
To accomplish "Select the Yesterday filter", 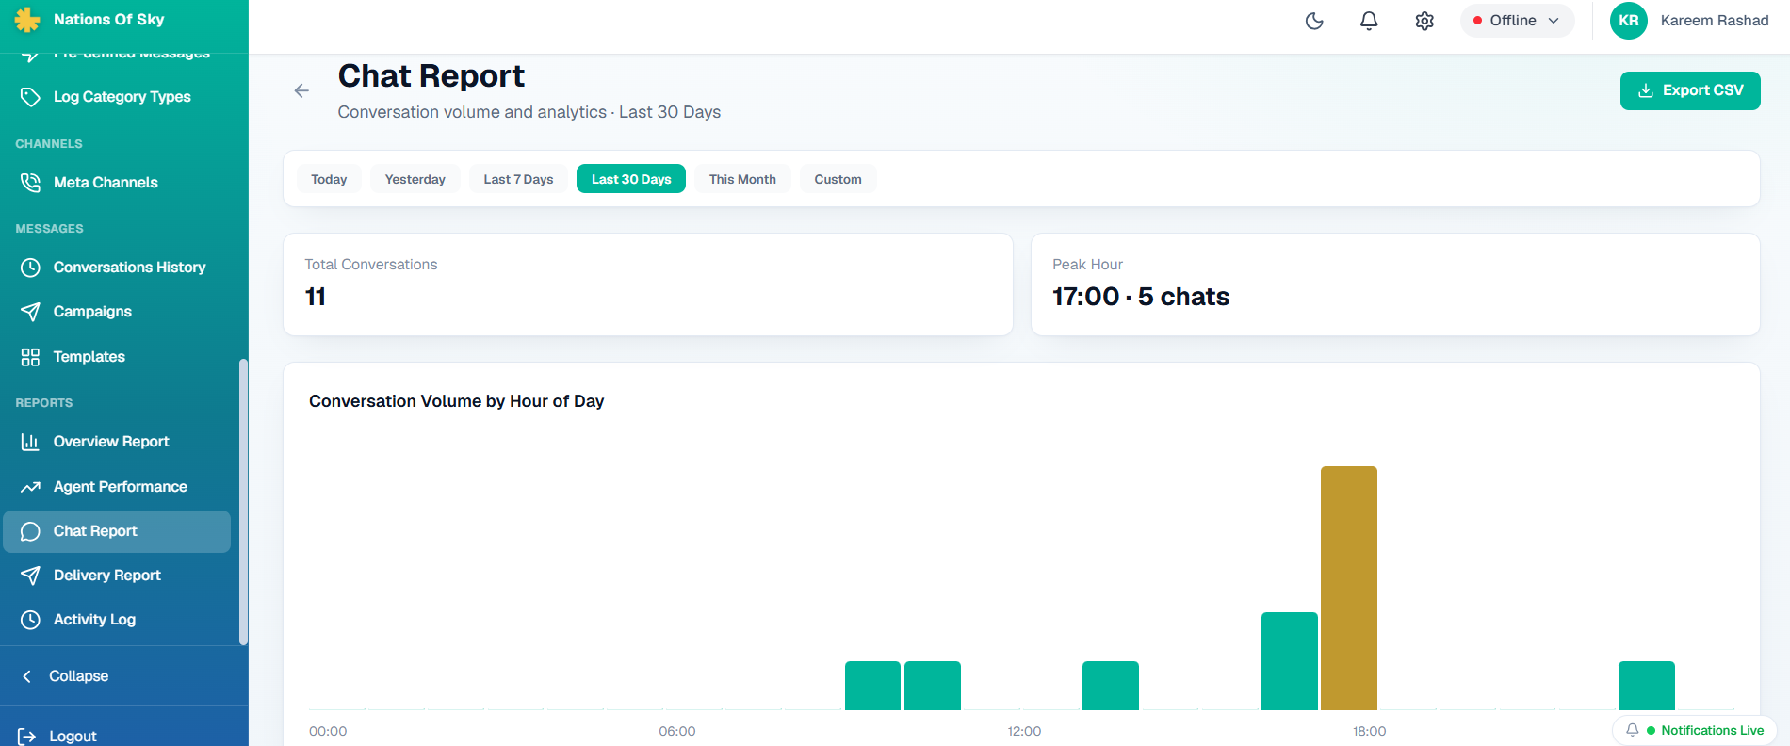I will pyautogui.click(x=415, y=179).
